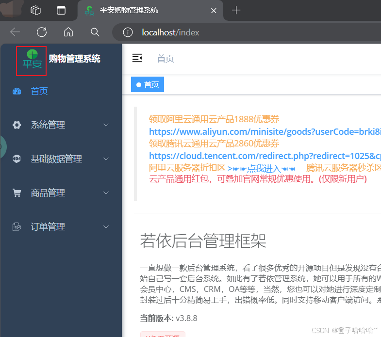The width and height of the screenshot is (381, 337).
Task: Expand the 商品管理 chevron arrow
Action: point(106,193)
